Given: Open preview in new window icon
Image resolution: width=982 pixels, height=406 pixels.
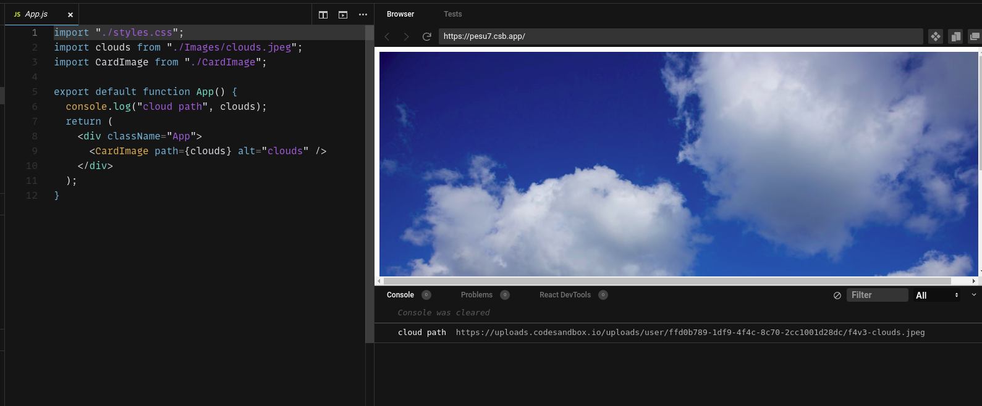Looking at the screenshot, I should 975,36.
